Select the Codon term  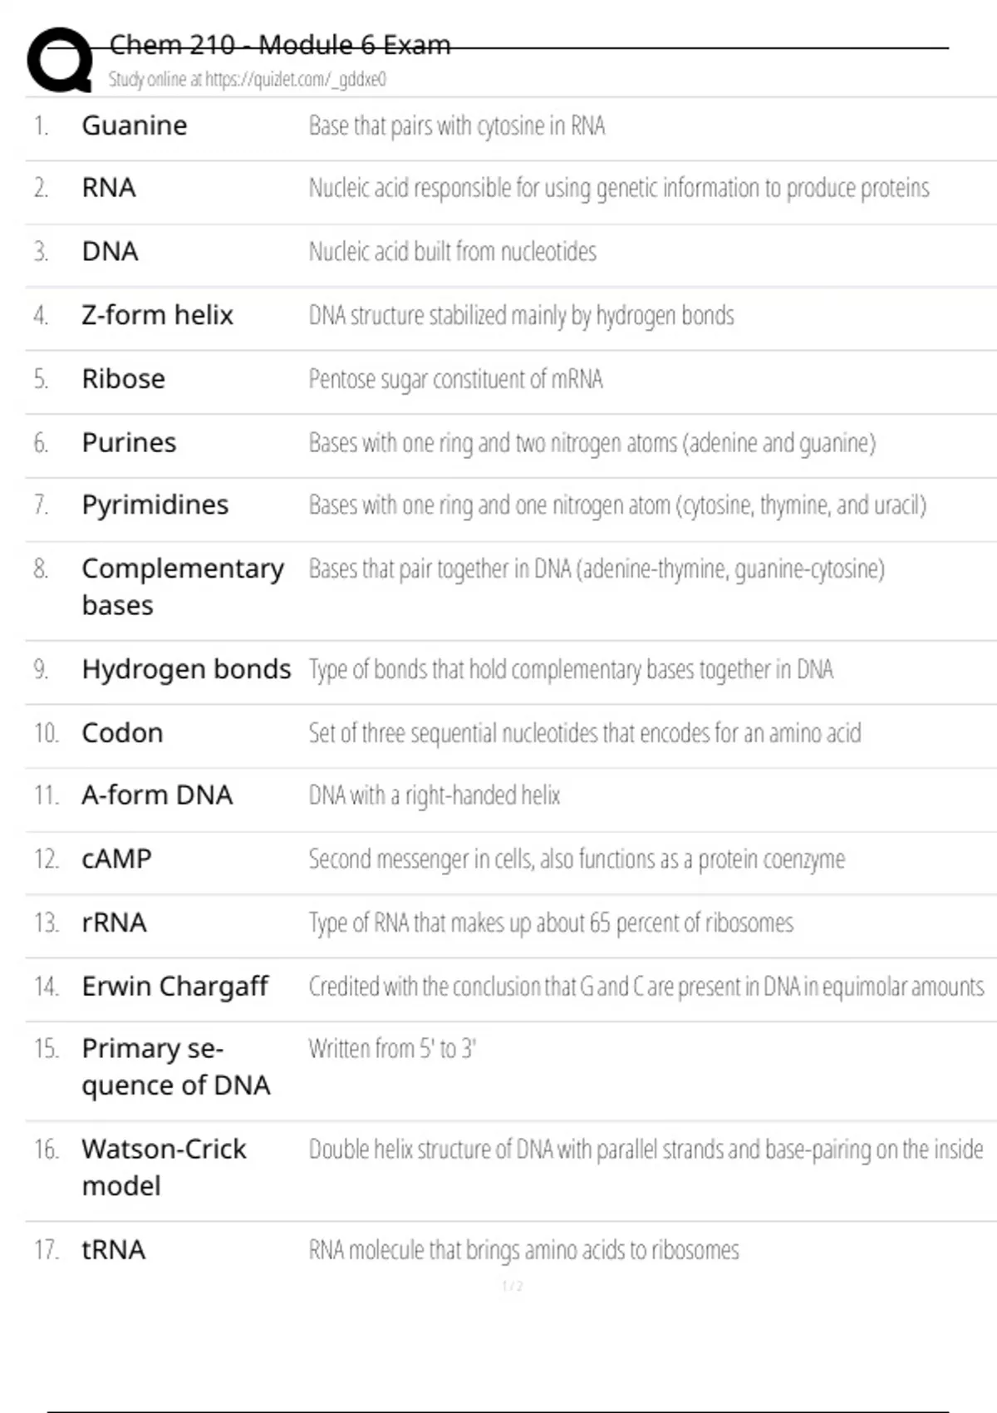click(122, 733)
